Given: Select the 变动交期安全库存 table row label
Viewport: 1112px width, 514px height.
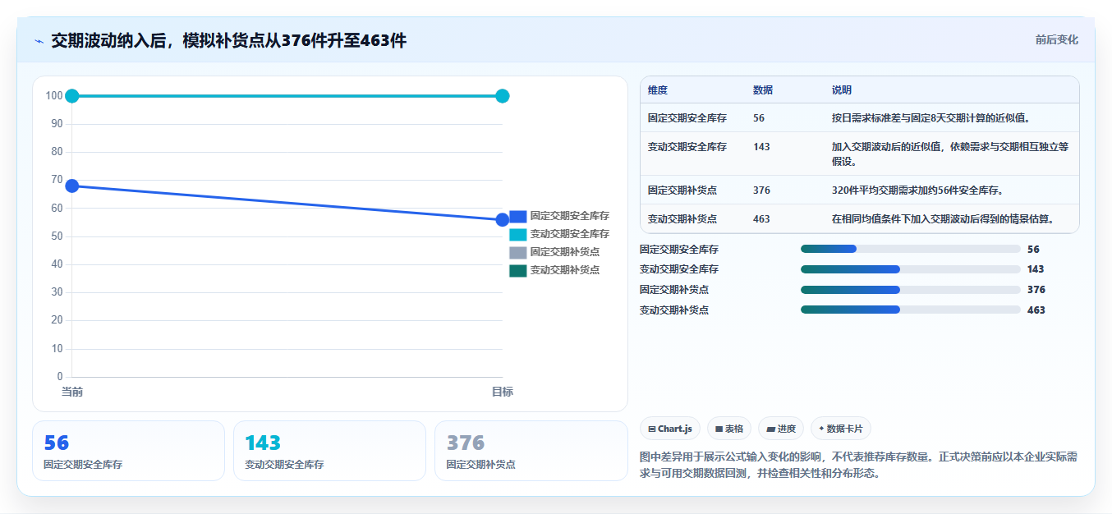Looking at the screenshot, I should click(687, 147).
